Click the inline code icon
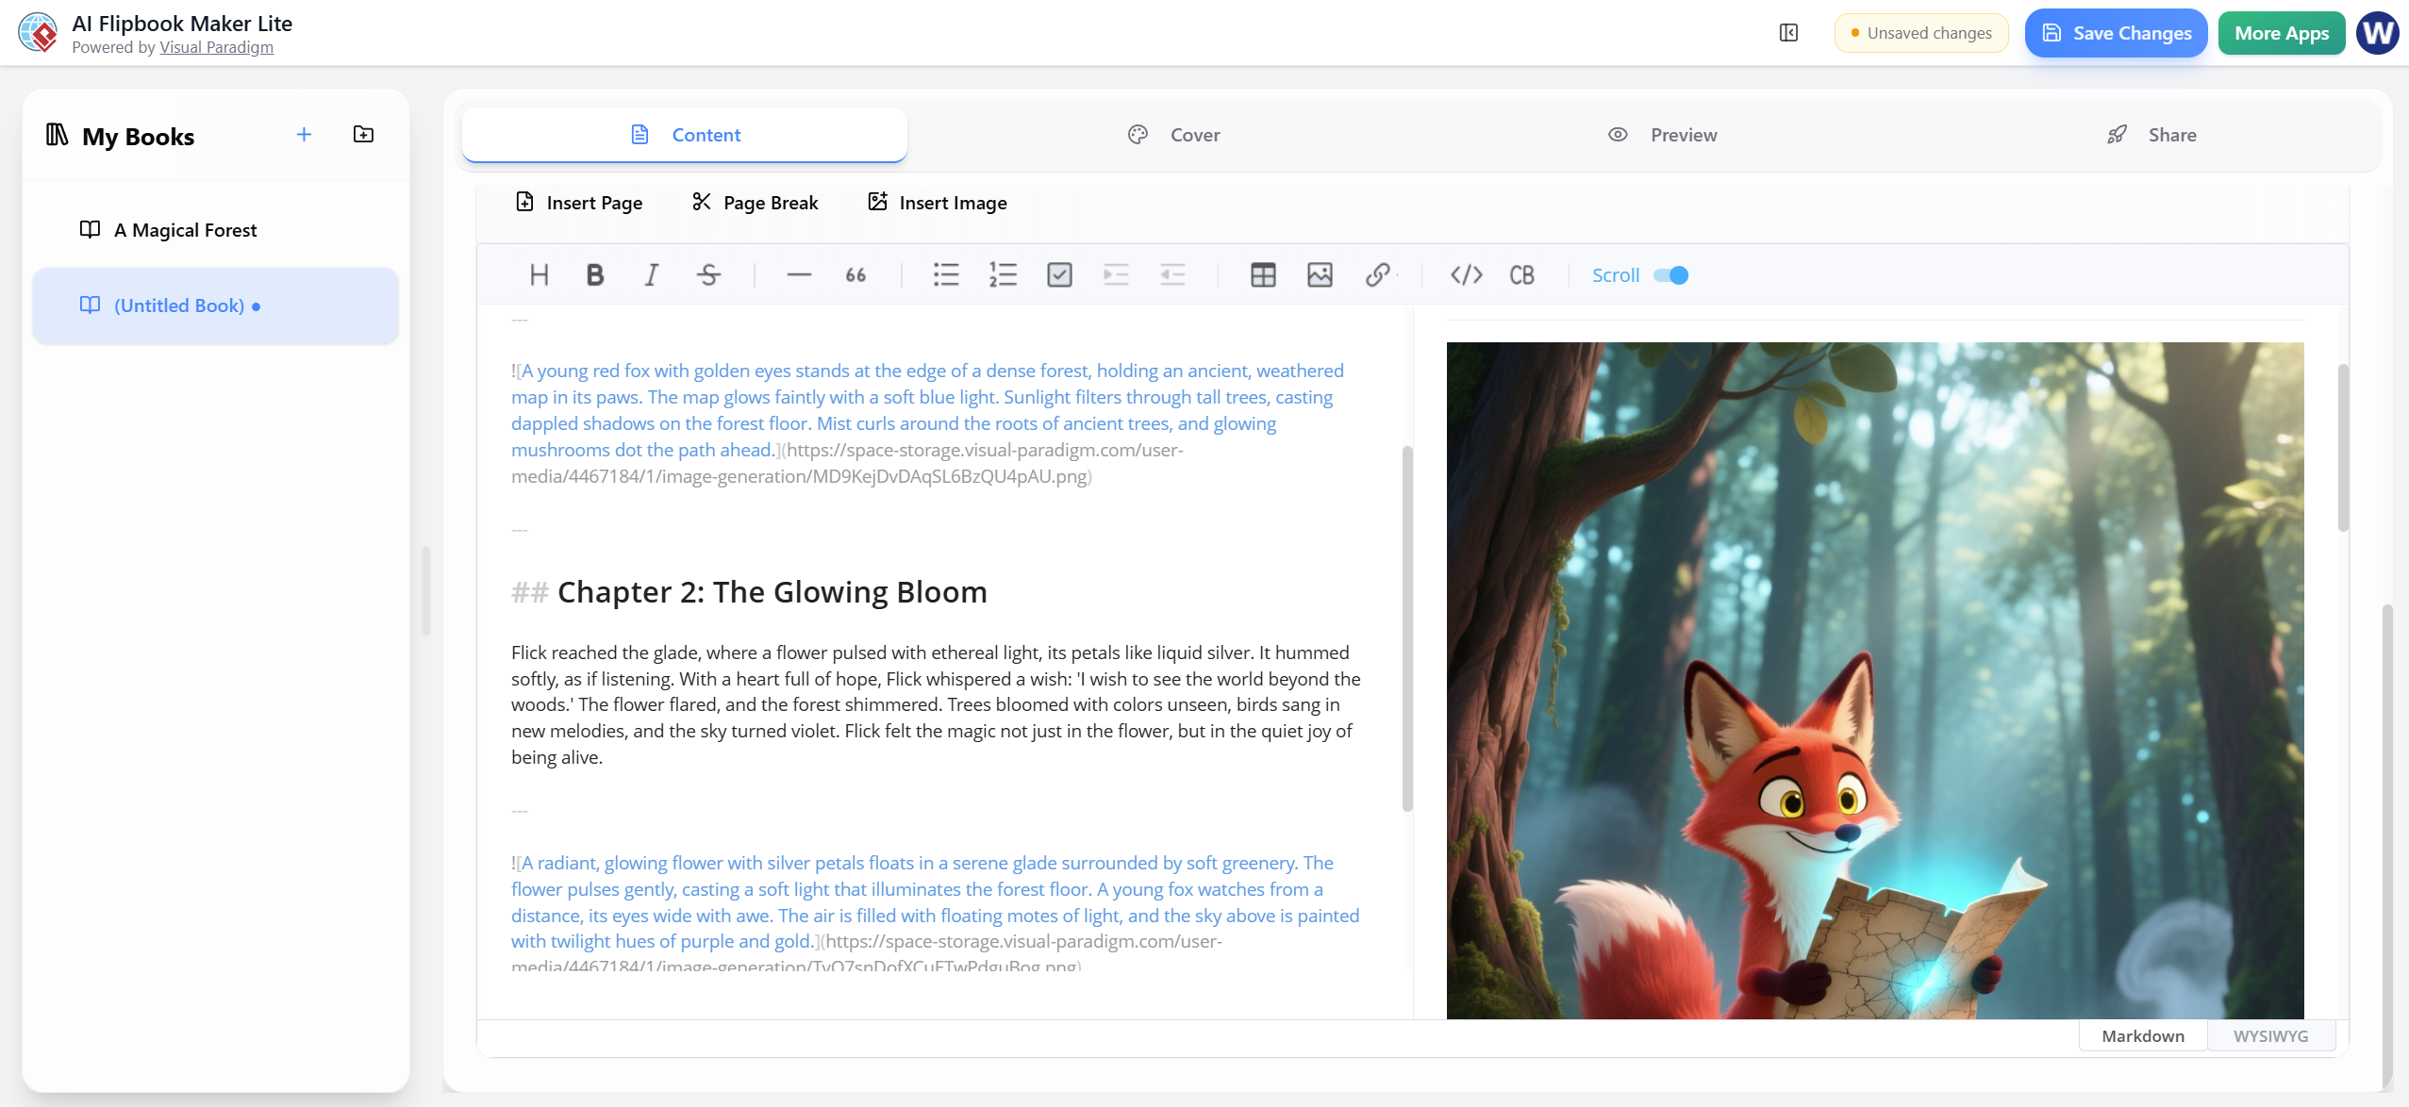2409x1107 pixels. (1466, 274)
